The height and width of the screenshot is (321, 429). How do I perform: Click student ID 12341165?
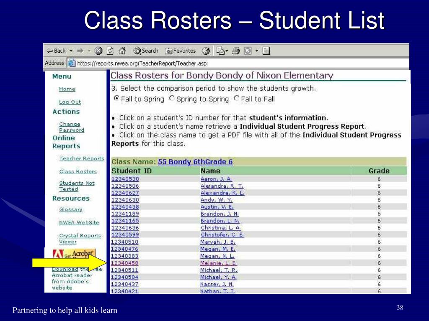[x=125, y=221]
